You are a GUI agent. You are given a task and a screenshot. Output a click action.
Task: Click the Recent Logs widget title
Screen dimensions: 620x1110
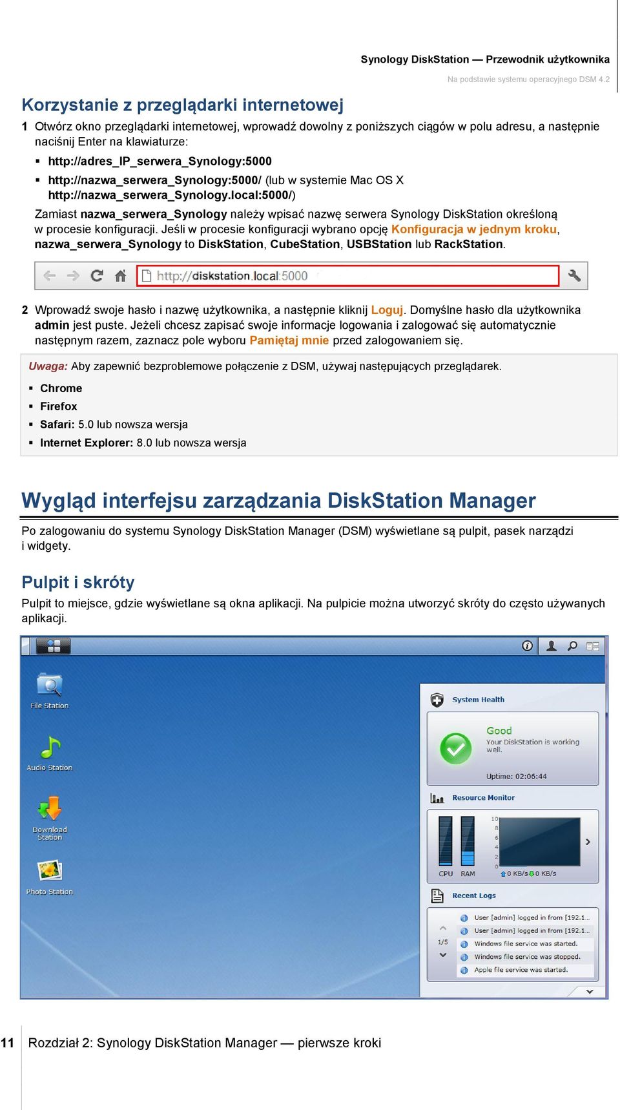tap(474, 896)
